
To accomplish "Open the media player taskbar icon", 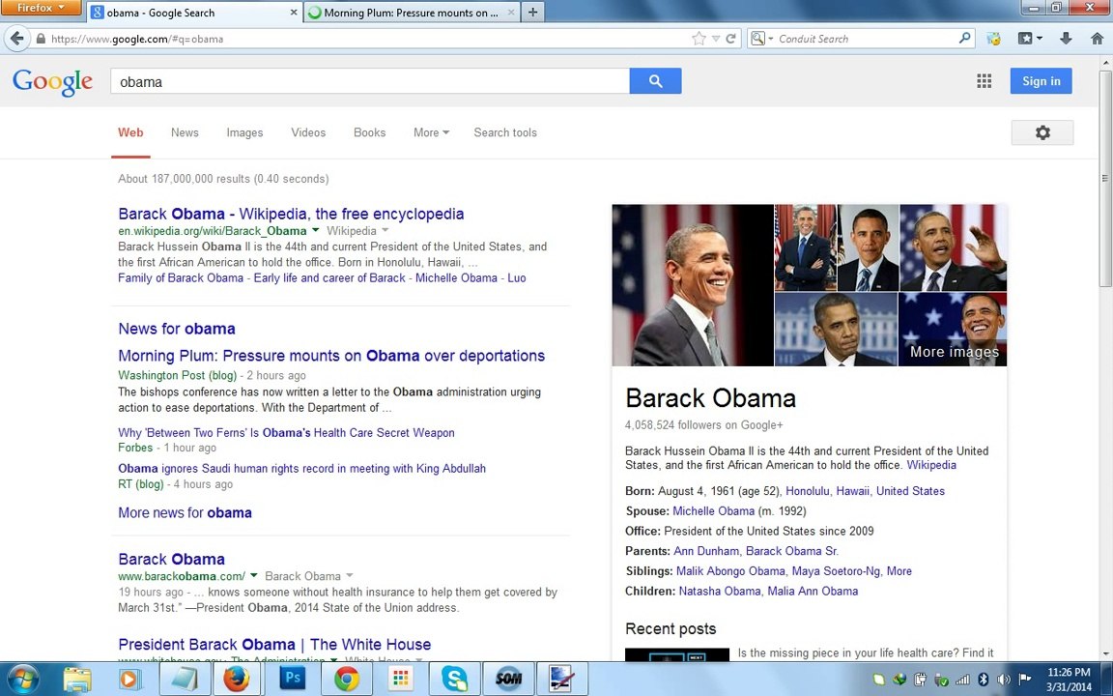I will click(x=128, y=679).
